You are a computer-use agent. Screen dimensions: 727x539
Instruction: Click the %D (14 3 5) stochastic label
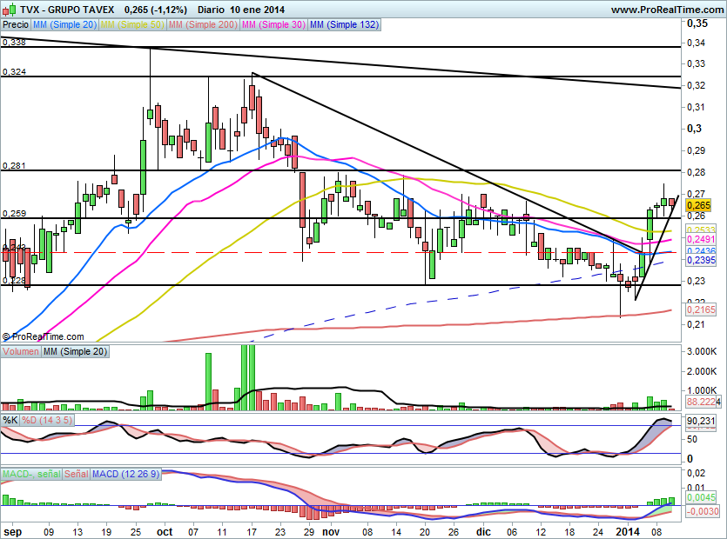pos(44,421)
